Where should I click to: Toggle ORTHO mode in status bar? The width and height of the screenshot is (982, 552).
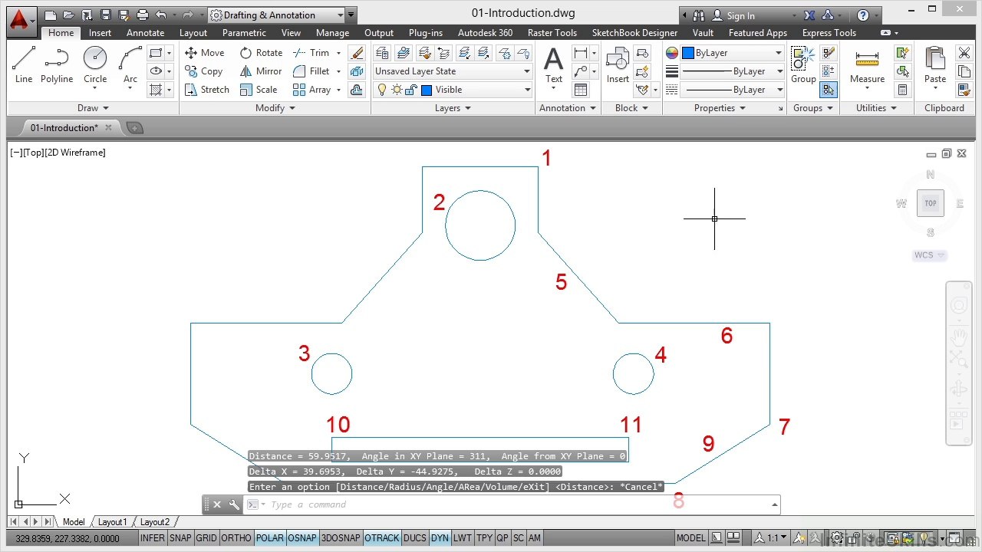point(236,538)
